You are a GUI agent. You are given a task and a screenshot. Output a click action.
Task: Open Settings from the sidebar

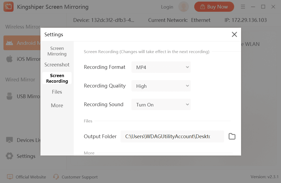(x=20, y=156)
